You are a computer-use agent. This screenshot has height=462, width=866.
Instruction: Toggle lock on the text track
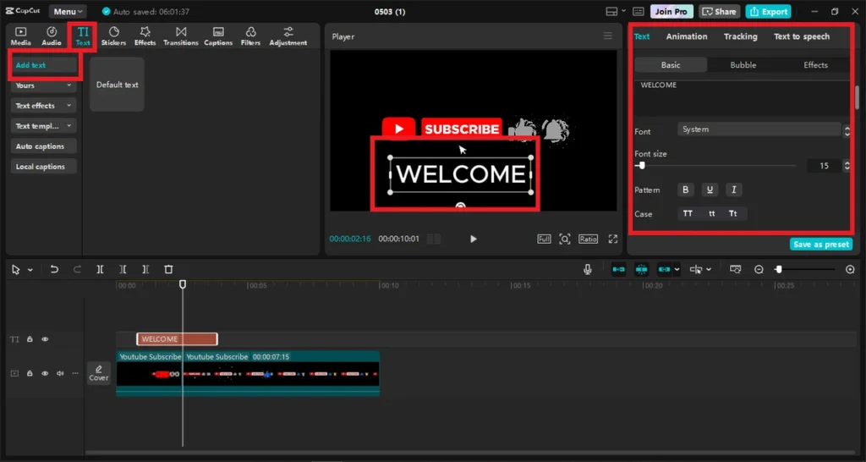[30, 339]
